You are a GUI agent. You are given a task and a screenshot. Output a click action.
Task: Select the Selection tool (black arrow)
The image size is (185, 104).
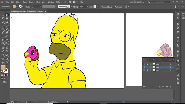point(3,15)
